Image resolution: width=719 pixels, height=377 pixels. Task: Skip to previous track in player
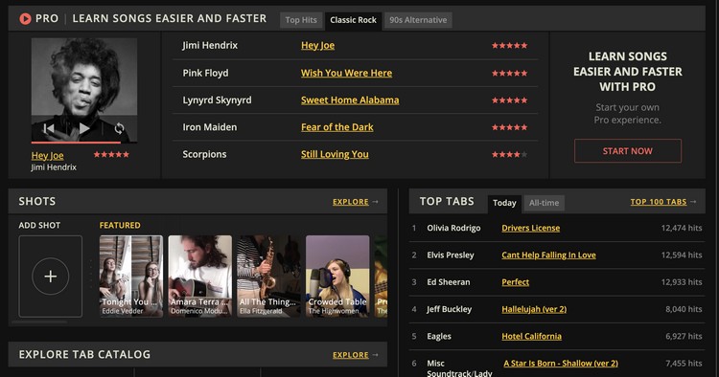pyautogui.click(x=49, y=128)
